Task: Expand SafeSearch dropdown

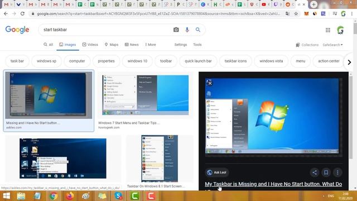Action: click(332, 45)
